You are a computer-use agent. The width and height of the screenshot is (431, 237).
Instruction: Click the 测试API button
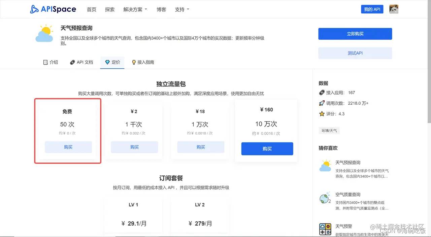(355, 53)
